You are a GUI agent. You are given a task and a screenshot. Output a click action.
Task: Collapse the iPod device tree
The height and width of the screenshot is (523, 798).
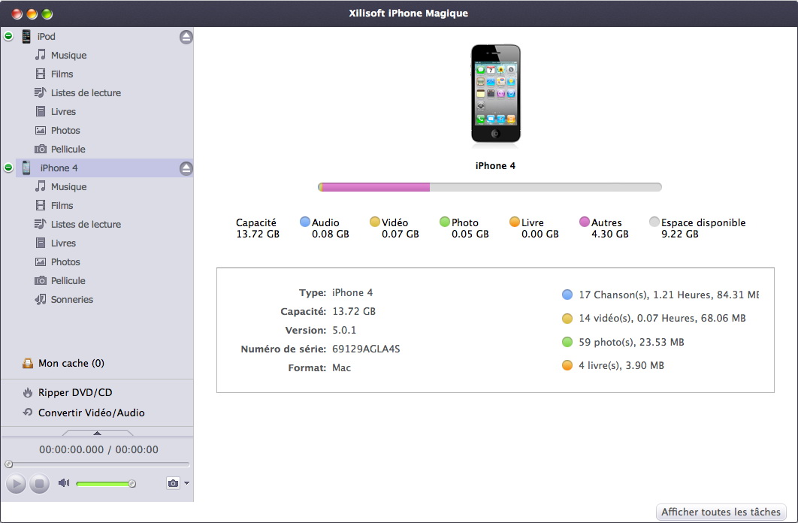tap(9, 36)
